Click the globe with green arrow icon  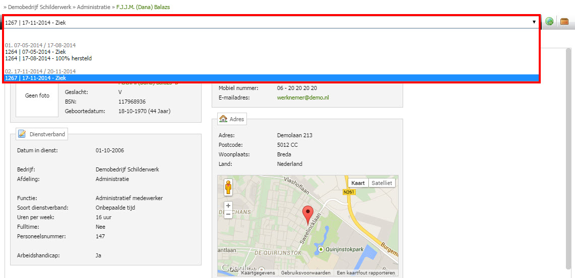click(x=549, y=22)
